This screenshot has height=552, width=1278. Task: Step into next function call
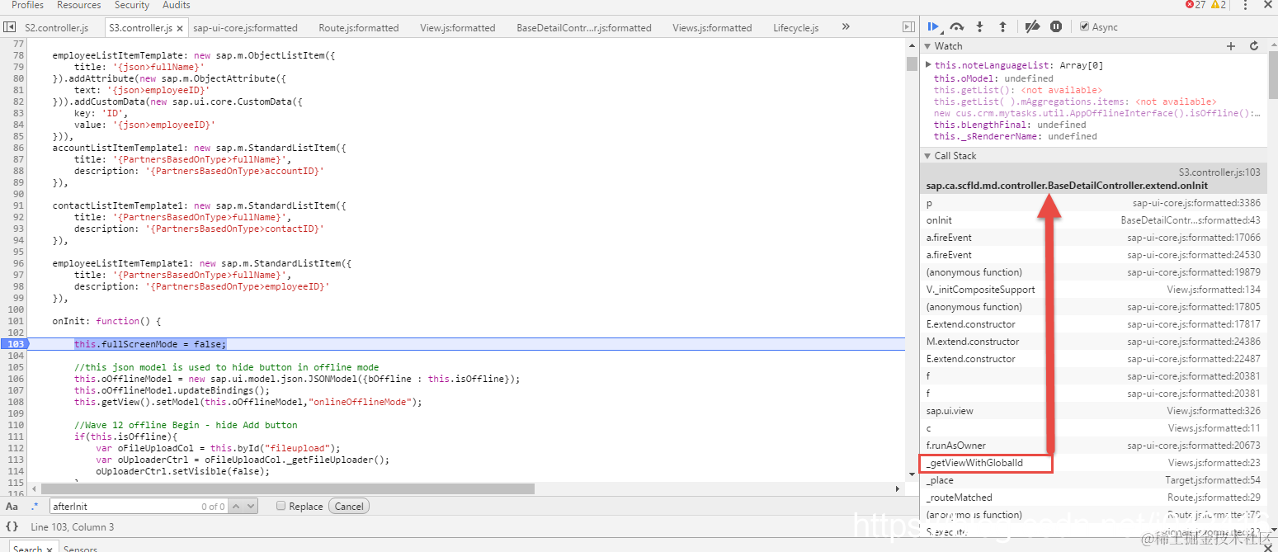click(x=980, y=26)
